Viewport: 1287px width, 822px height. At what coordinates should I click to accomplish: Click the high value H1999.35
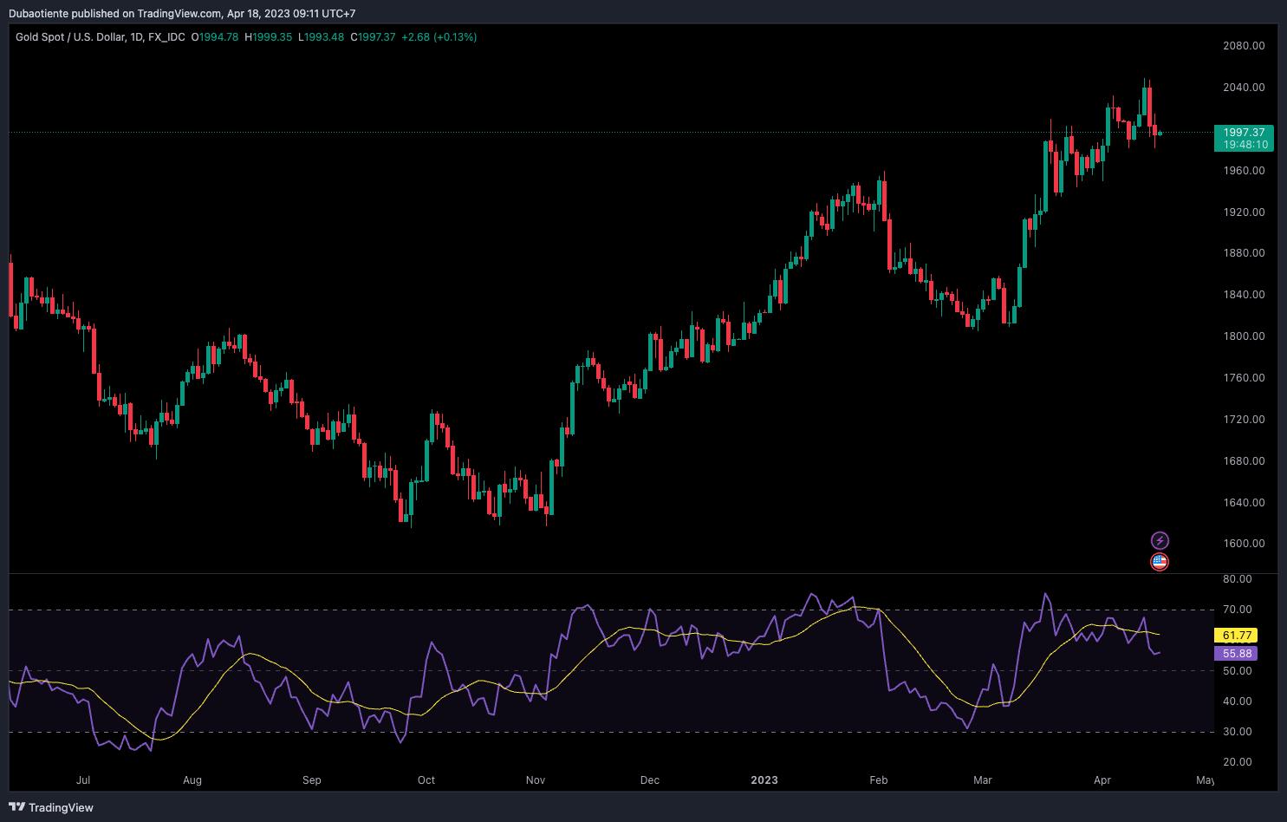[269, 37]
